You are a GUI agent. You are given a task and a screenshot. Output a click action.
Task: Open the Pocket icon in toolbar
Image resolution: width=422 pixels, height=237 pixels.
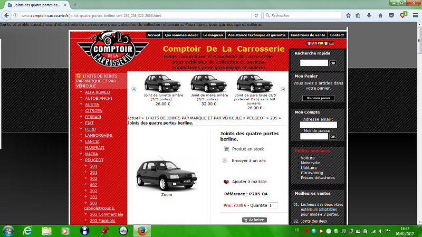tap(391, 16)
